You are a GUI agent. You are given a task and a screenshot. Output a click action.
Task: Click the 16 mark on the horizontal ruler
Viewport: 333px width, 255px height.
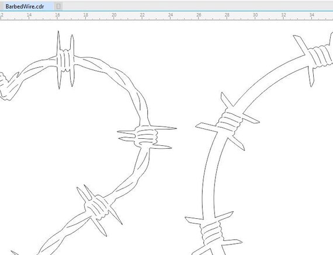(x=57, y=15)
